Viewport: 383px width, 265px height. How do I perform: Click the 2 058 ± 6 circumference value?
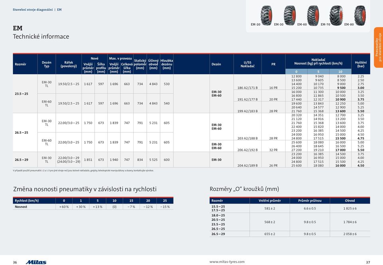click(x=350, y=234)
